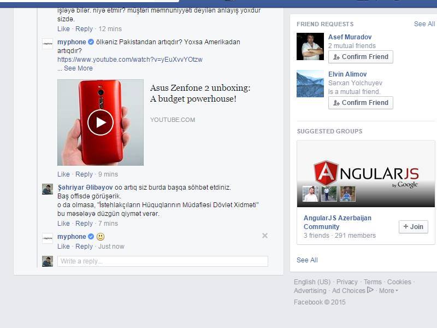437x328 pixels.
Task: Join the AngularJS Azerbaijan Community group
Action: (414, 227)
